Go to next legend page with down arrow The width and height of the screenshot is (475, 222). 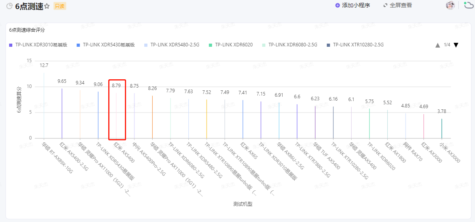coord(456,45)
